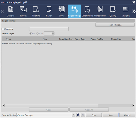Viewport: 136px width, 118px height.
Task: Click the Current Settings combo box text
Action: pyautogui.click(x=25, y=115)
